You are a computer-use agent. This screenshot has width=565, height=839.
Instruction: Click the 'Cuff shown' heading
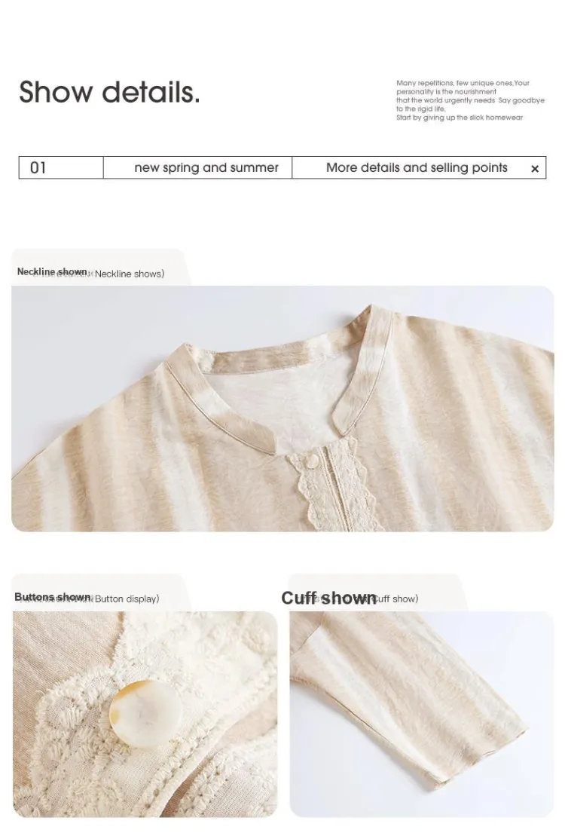[328, 598]
